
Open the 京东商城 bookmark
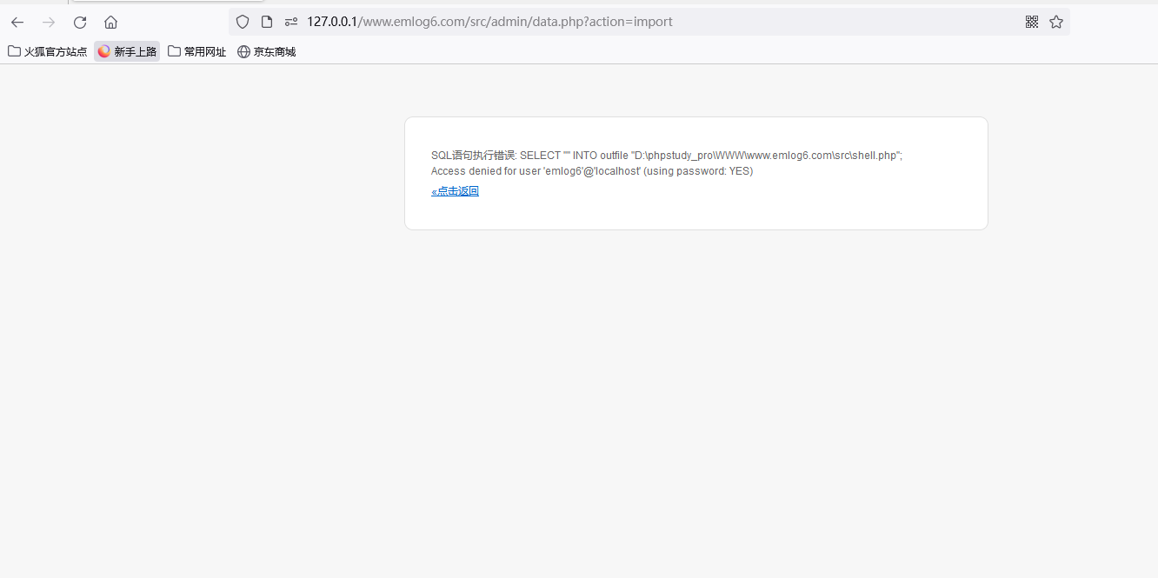point(267,51)
